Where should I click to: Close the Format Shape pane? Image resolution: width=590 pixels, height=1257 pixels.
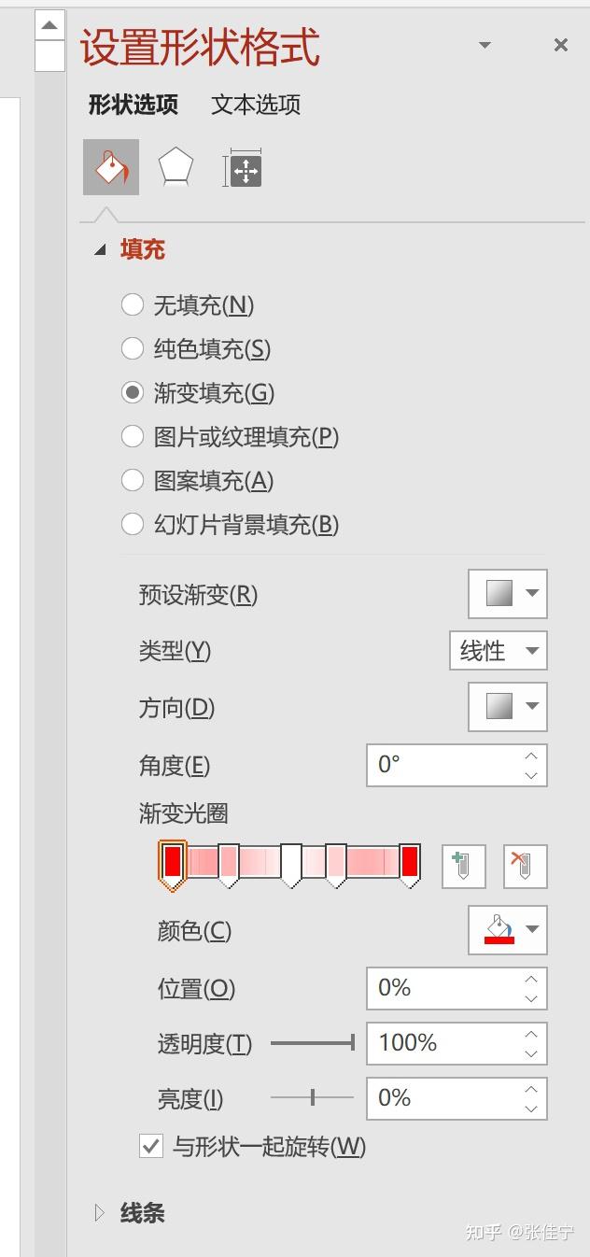coord(561,45)
